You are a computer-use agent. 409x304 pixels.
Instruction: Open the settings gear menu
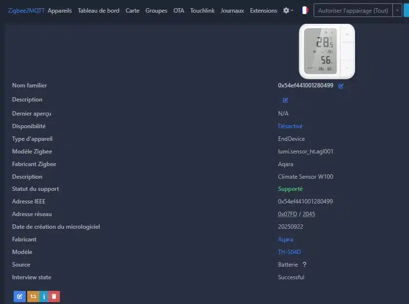[288, 10]
